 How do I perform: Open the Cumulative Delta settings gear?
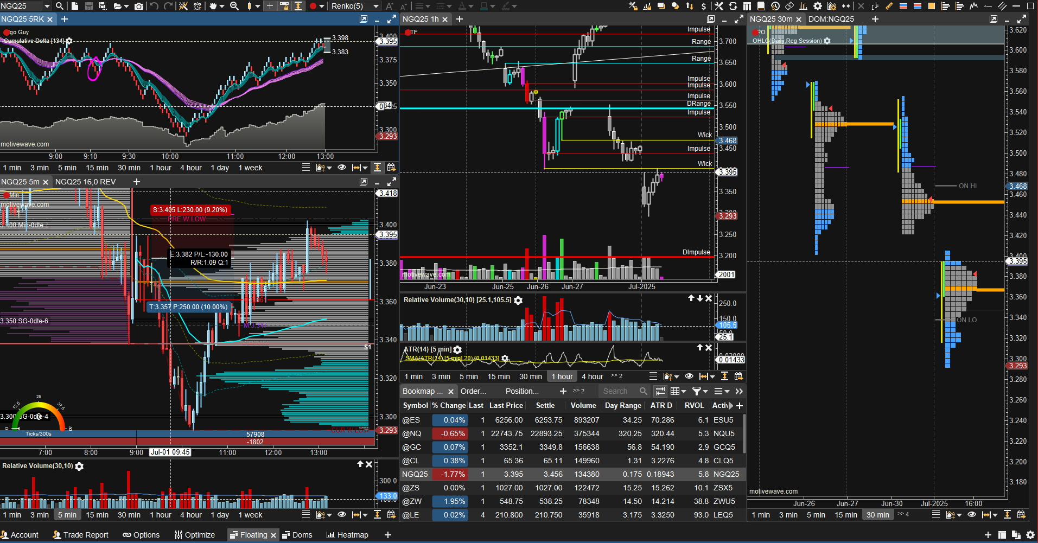point(69,41)
